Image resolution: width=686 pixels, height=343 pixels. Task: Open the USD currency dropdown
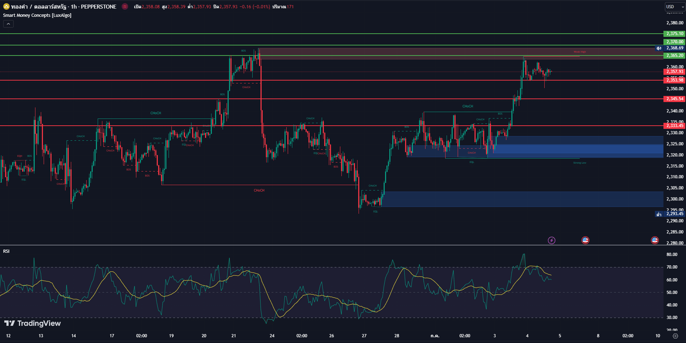675,6
